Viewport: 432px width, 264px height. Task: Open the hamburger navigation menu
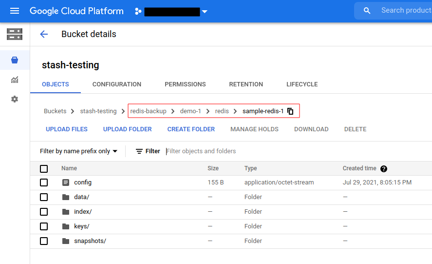pos(15,11)
